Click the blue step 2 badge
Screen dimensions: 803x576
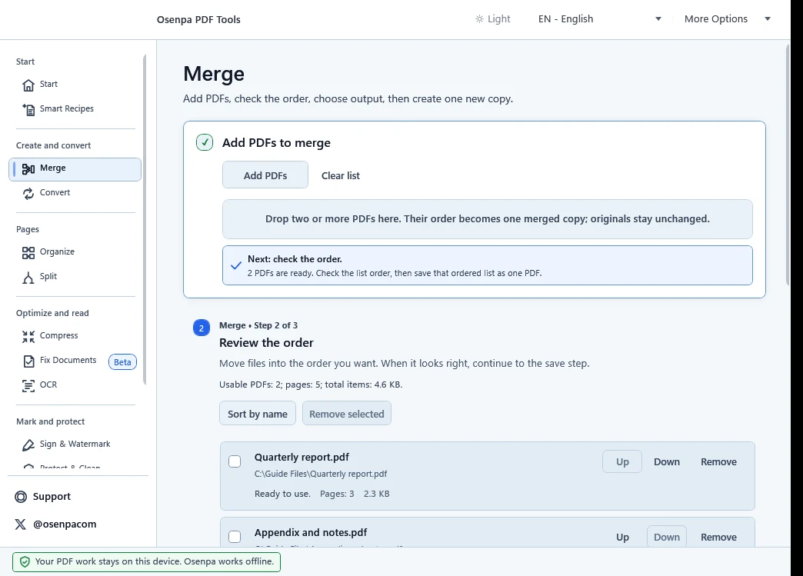tap(202, 328)
